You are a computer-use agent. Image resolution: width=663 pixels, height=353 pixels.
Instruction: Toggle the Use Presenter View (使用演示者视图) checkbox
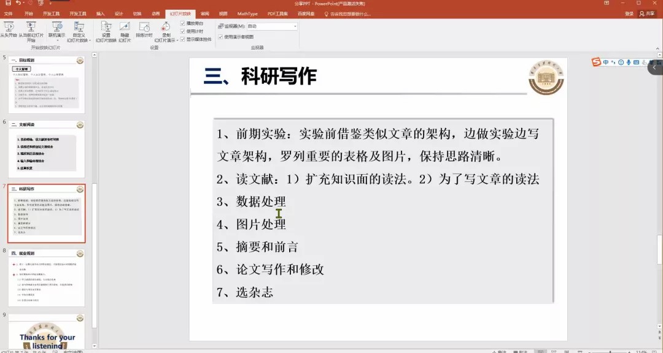point(221,37)
